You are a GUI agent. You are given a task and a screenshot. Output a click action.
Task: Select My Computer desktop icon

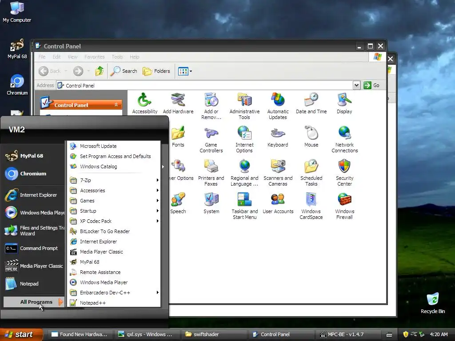pyautogui.click(x=17, y=12)
